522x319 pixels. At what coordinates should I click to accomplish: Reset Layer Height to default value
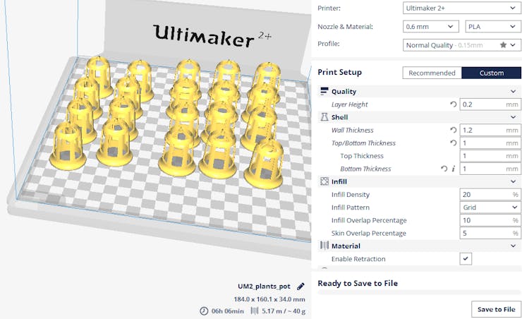(x=453, y=104)
